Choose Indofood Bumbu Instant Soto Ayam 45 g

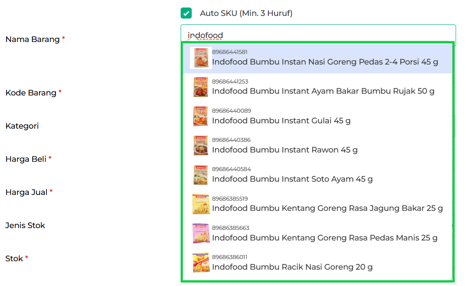[x=292, y=179]
